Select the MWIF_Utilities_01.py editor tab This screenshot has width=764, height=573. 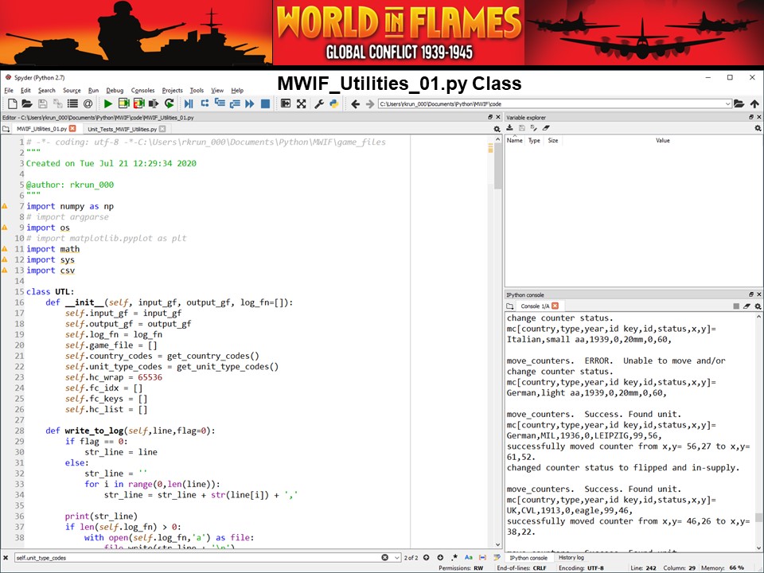click(x=46, y=129)
